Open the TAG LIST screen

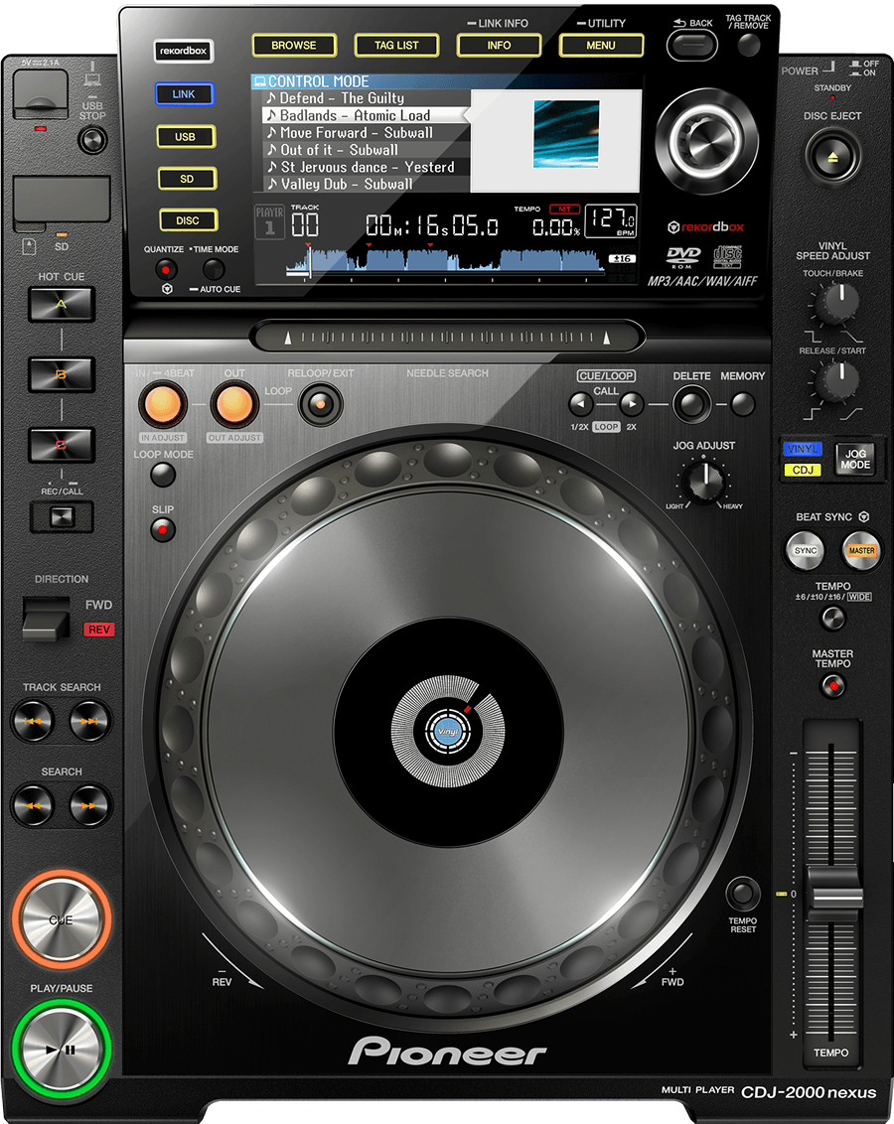(396, 45)
